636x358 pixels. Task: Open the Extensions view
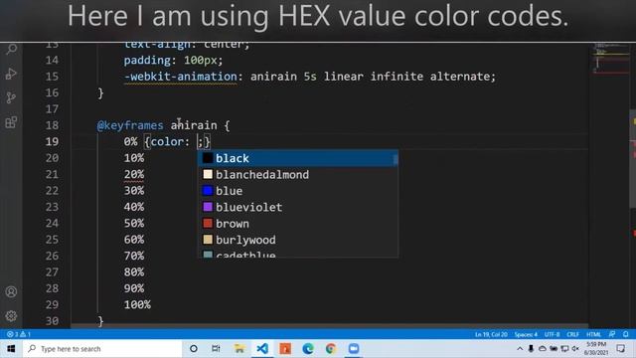pos(11,122)
